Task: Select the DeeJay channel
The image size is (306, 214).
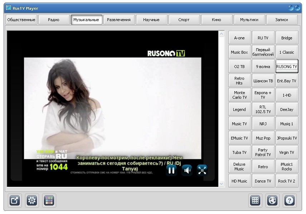Action: click(287, 110)
